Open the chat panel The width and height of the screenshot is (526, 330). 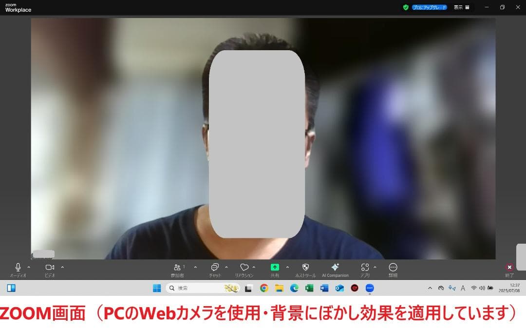click(214, 268)
